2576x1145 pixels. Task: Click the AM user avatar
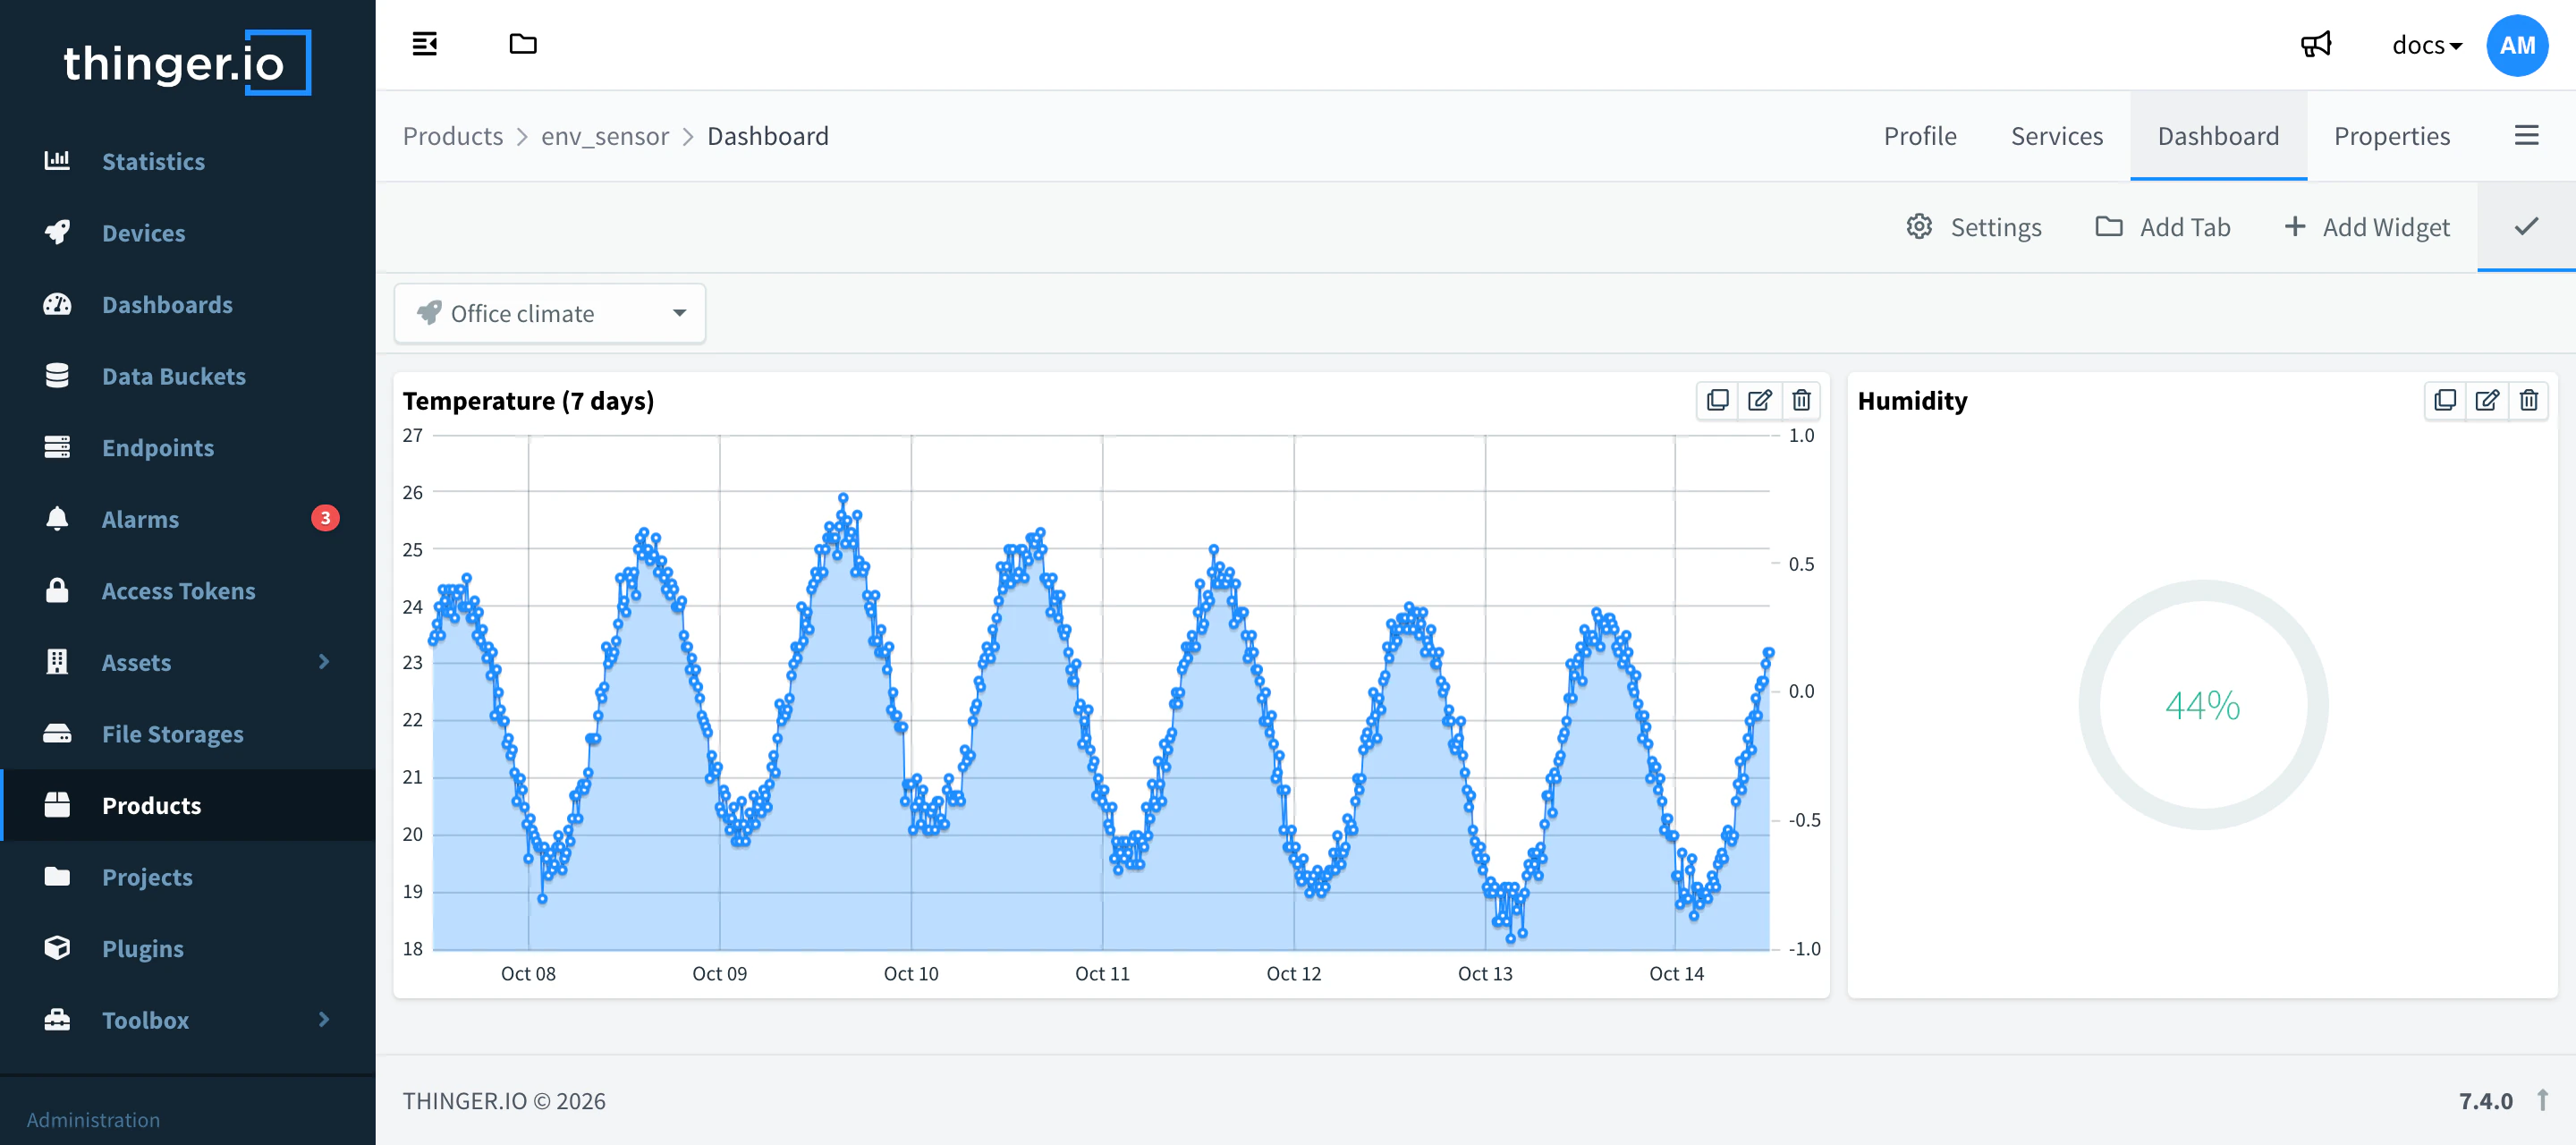(x=2516, y=45)
